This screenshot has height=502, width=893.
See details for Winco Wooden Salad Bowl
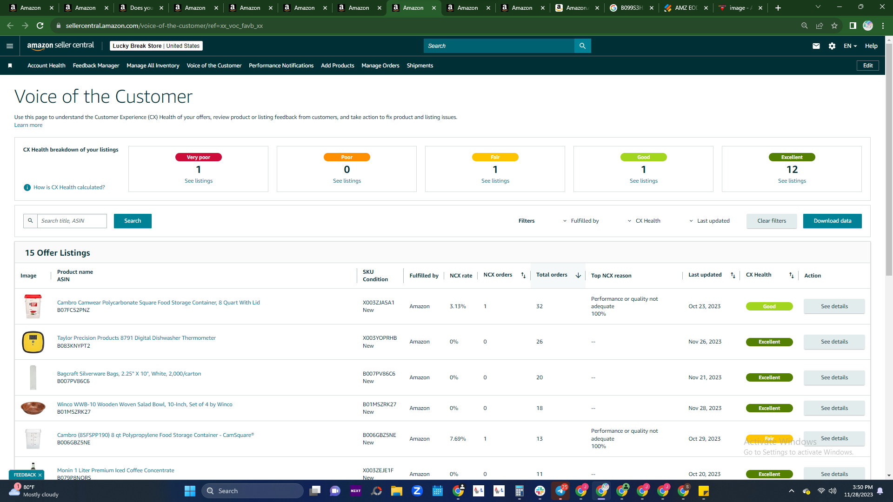(834, 408)
